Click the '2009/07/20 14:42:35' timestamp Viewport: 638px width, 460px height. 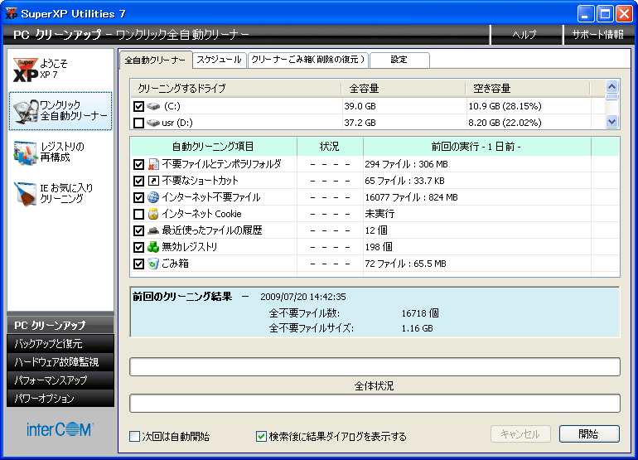click(303, 297)
